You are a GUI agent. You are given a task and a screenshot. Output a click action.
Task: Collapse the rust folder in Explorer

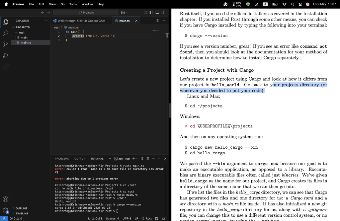(x=21, y=33)
